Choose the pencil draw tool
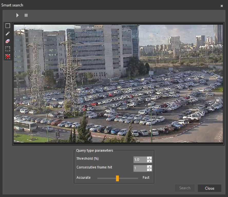This screenshot has width=228, height=197. 8,33
